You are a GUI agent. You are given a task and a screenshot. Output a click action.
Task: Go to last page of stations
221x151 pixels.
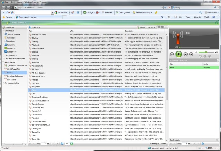click(57, 144)
